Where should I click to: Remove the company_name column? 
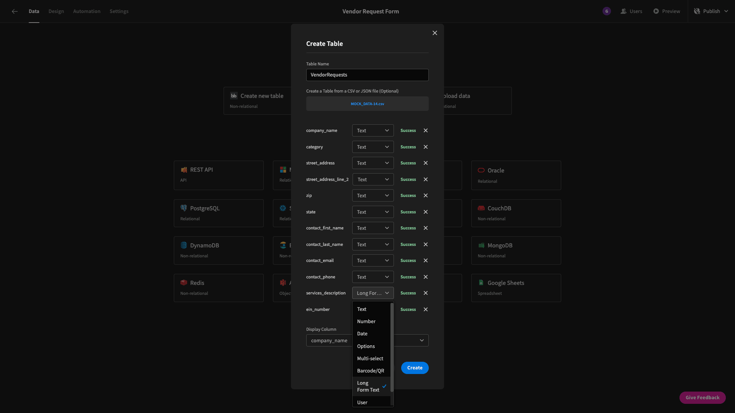[426, 130]
